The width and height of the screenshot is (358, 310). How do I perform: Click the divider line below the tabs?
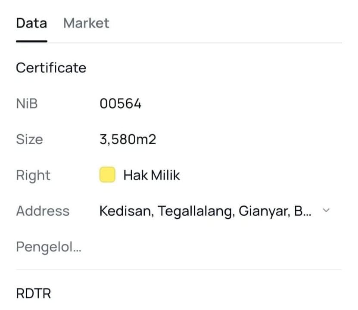[x=194, y=43]
